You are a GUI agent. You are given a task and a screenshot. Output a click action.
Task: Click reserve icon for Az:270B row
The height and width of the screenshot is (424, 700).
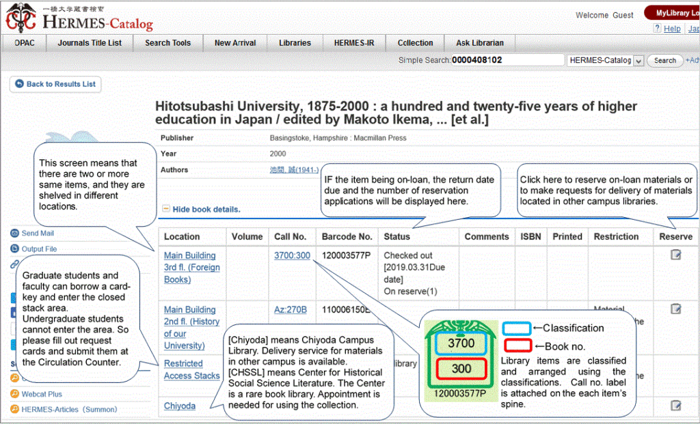click(x=676, y=309)
